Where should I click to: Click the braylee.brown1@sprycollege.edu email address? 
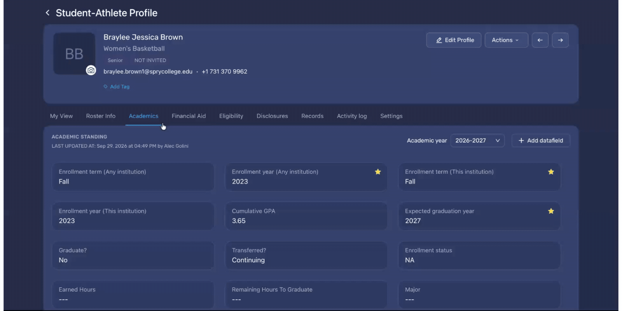(x=148, y=72)
